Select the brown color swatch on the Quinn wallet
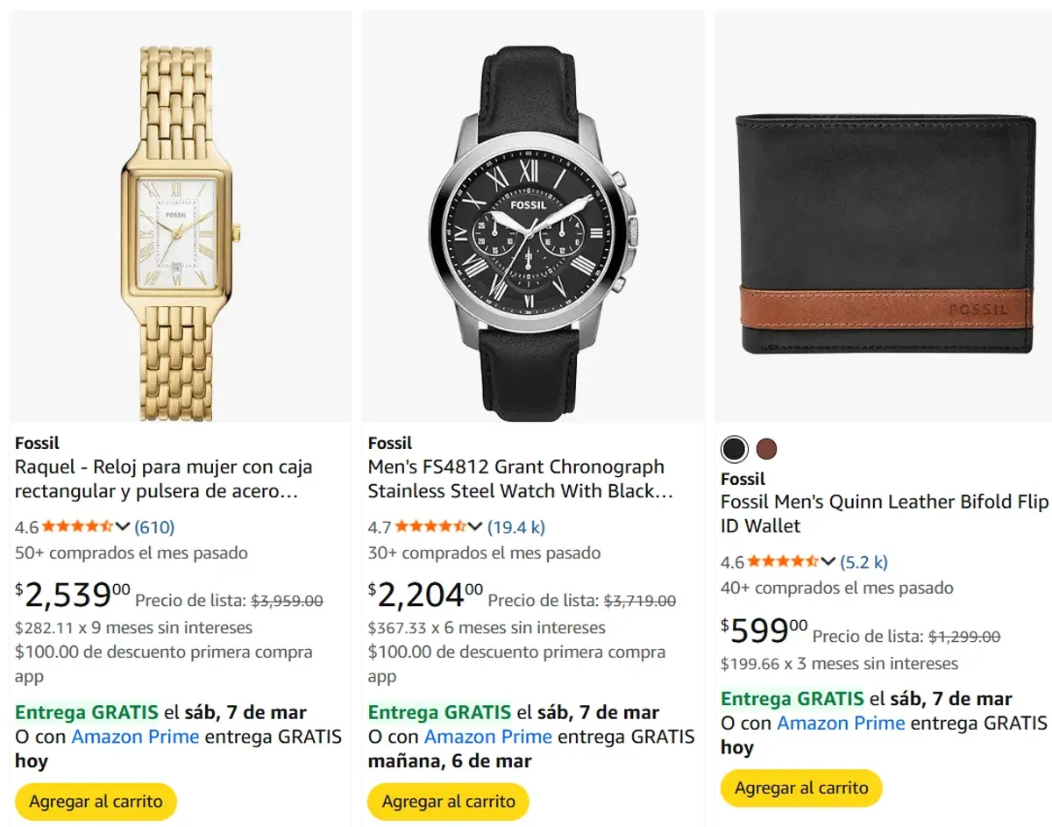1052x827 pixels. [x=768, y=448]
